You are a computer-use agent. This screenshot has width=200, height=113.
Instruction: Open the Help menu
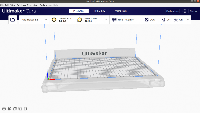(56, 5)
